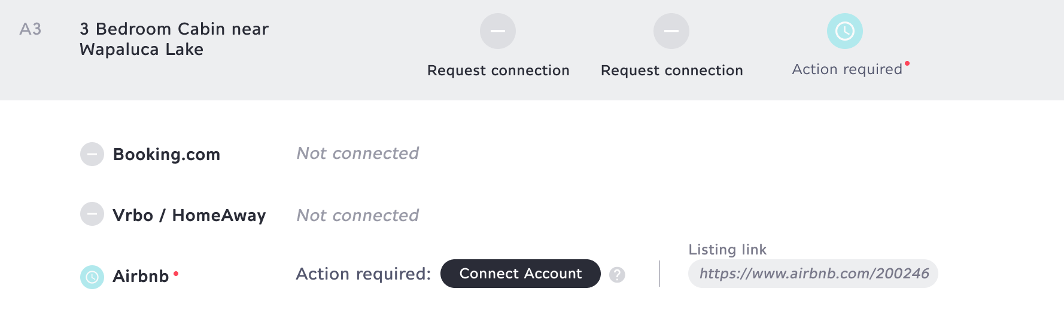The width and height of the screenshot is (1064, 319).
Task: Click Not connected status for Vrbo / HomeAway
Action: pos(358,216)
